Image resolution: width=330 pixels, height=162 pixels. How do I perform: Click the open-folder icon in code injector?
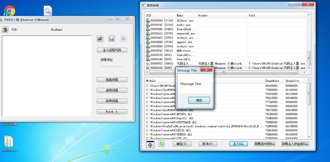click(100, 39)
